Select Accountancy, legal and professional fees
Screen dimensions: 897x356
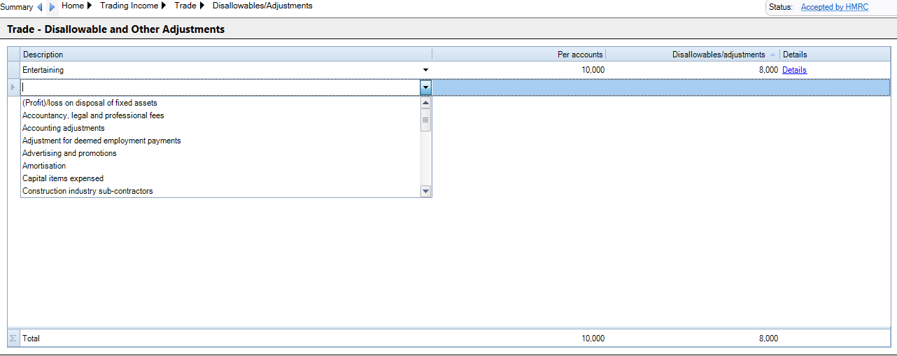[x=220, y=115]
